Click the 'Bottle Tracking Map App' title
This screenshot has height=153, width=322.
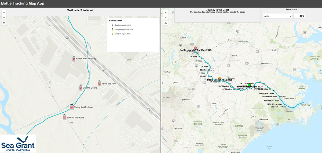(23, 3)
